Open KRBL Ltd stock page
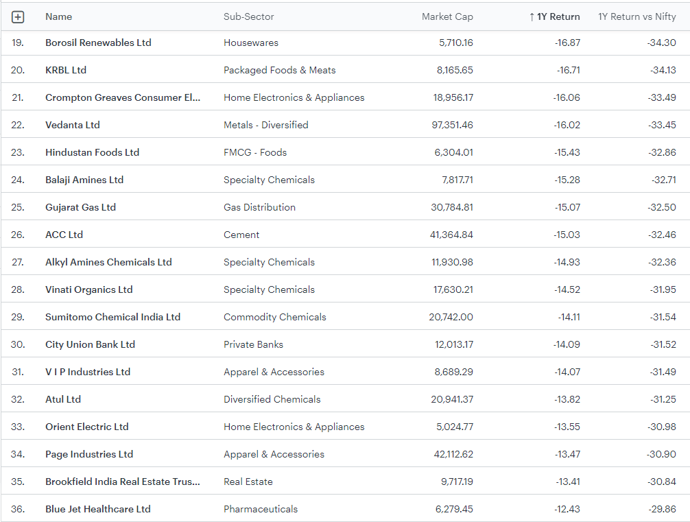The width and height of the screenshot is (690, 522). pos(66,70)
